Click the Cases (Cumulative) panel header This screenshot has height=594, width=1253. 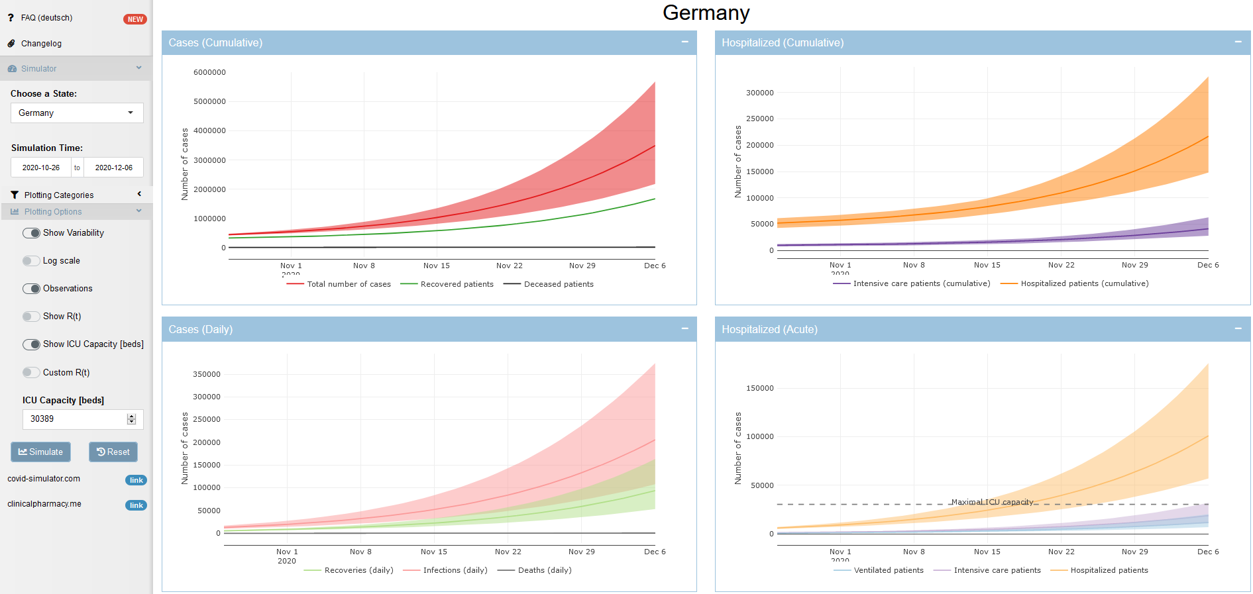429,42
